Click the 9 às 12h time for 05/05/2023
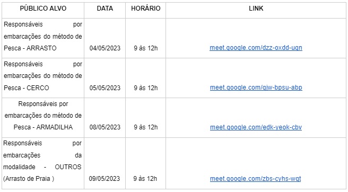This screenshot has height=192, width=348. pyautogui.click(x=145, y=88)
